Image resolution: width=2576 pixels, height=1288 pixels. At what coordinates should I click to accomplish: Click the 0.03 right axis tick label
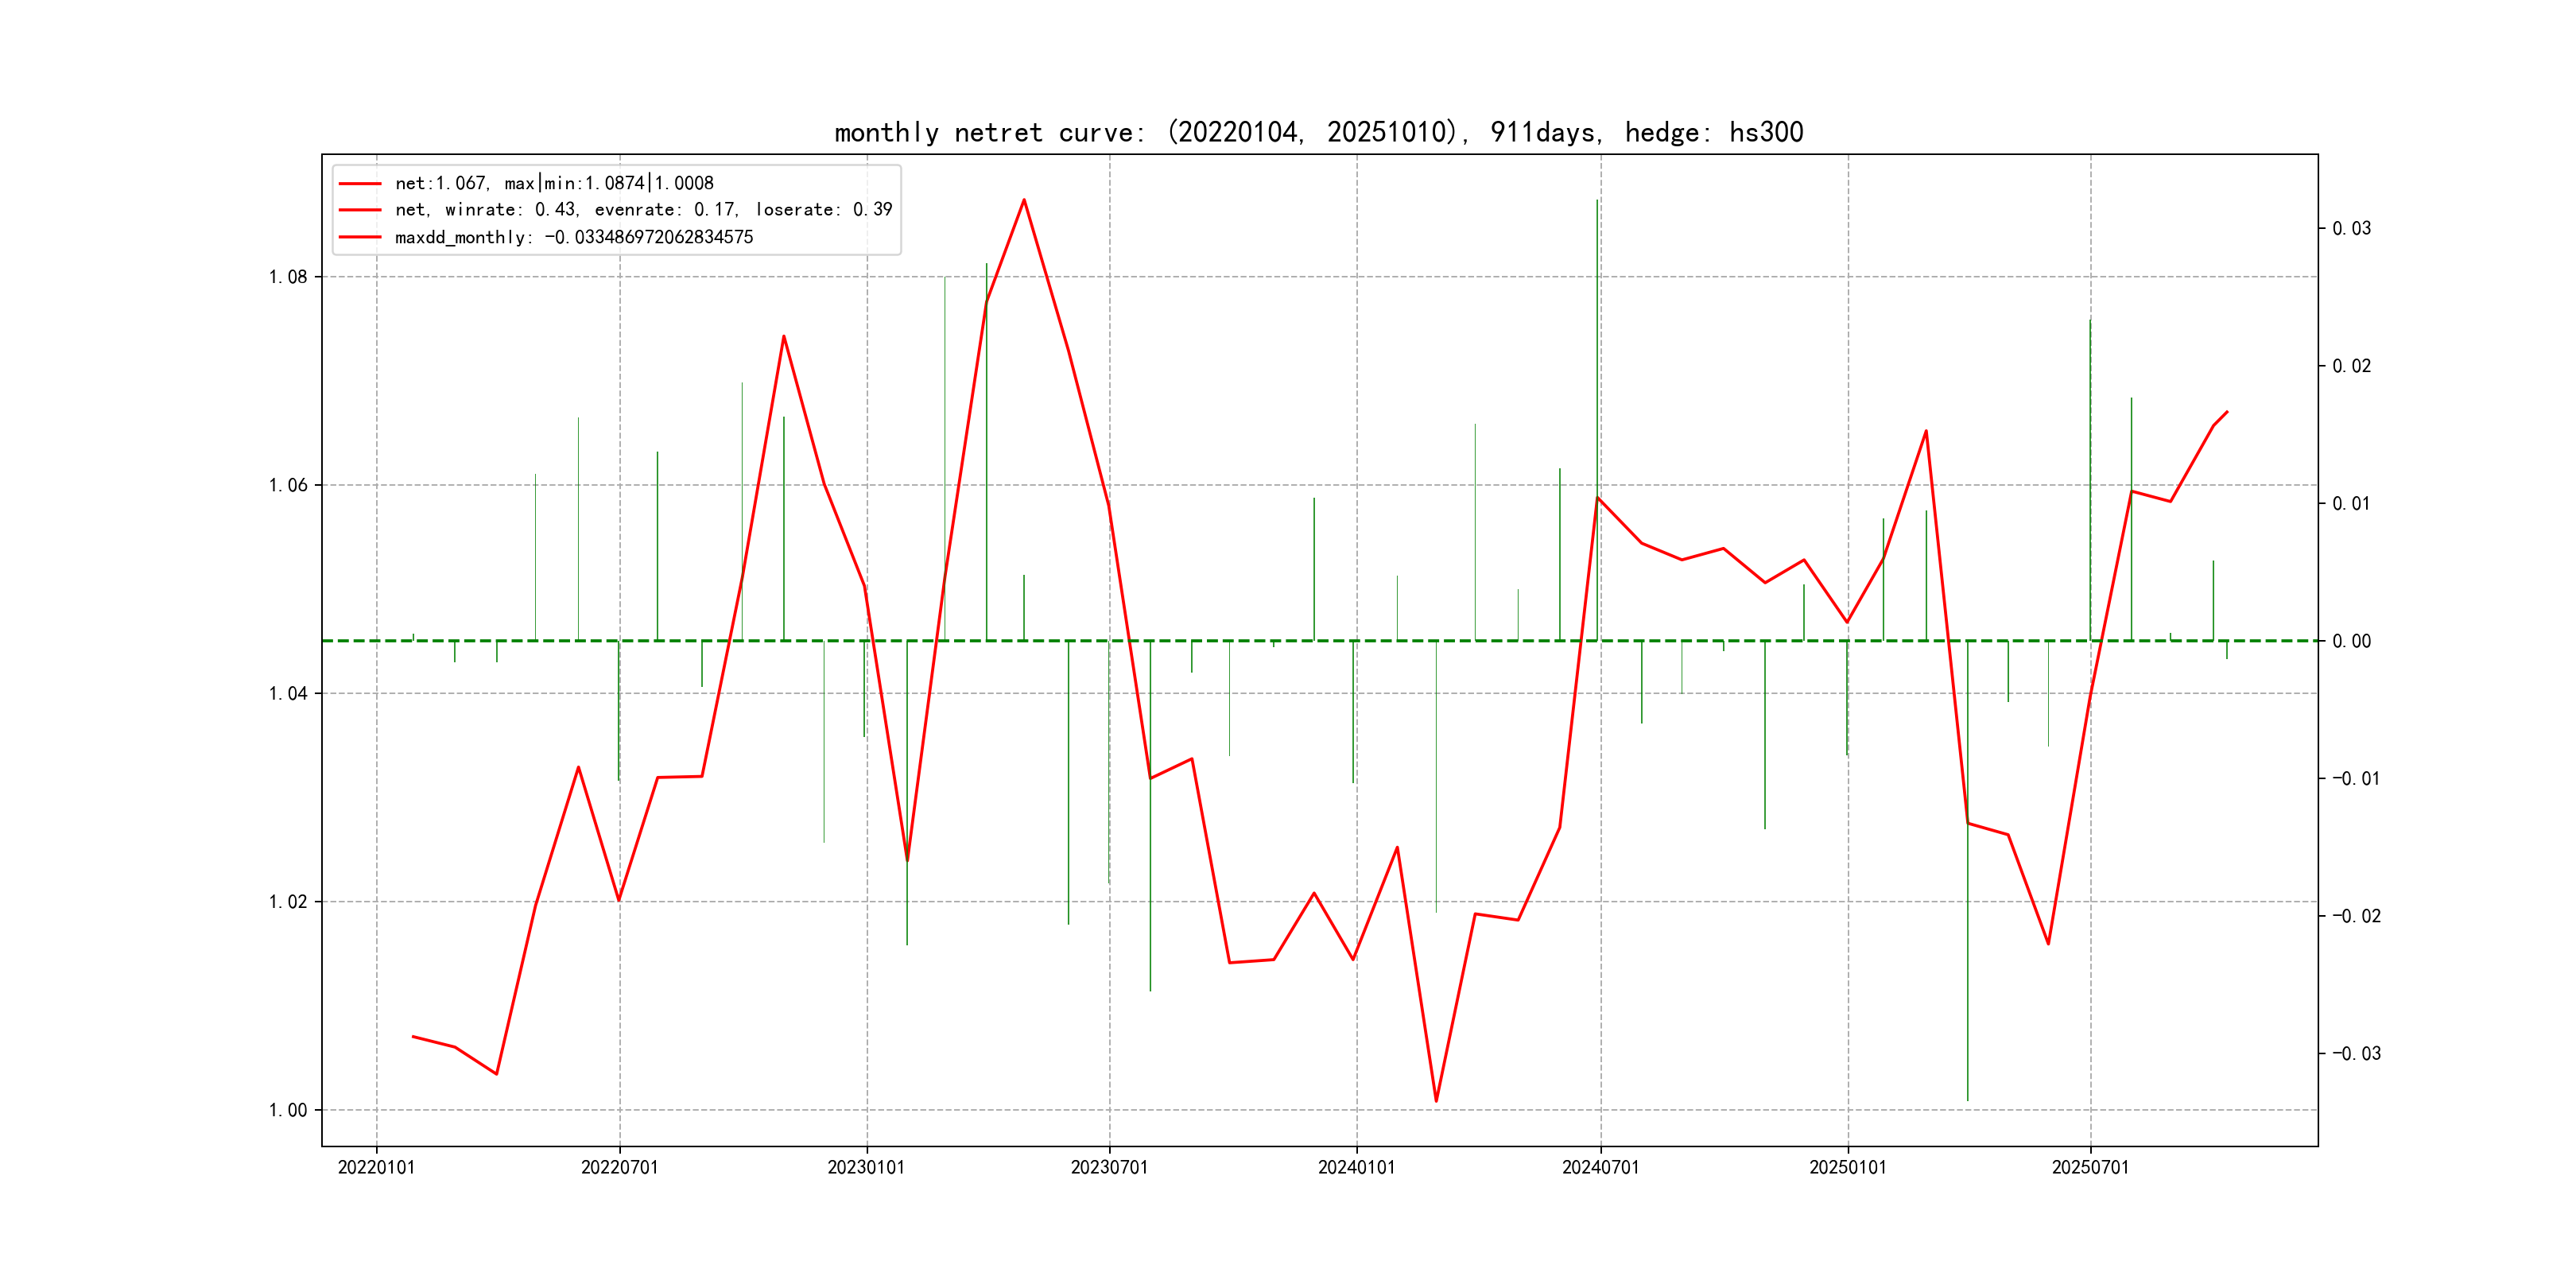[x=2351, y=229]
